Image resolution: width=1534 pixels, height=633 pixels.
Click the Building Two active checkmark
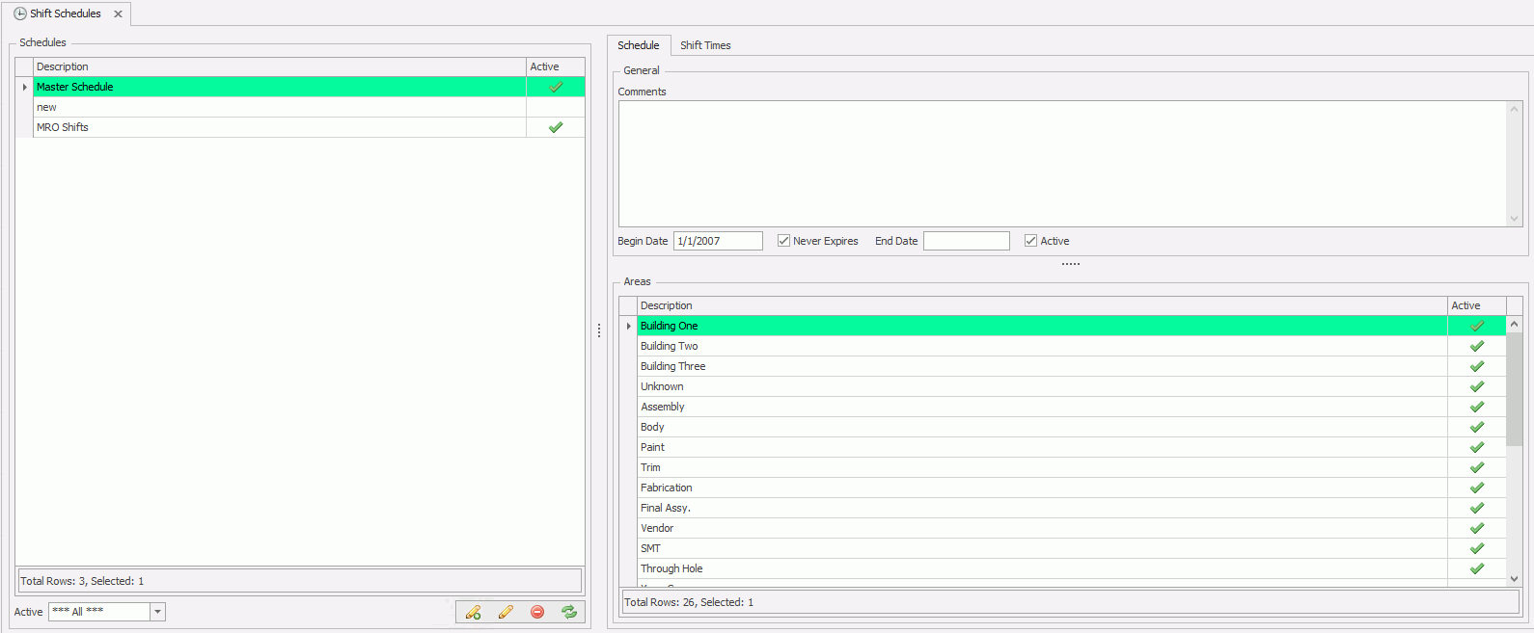(1476, 346)
